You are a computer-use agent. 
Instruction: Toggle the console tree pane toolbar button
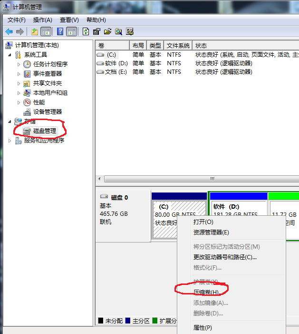tap(46, 32)
